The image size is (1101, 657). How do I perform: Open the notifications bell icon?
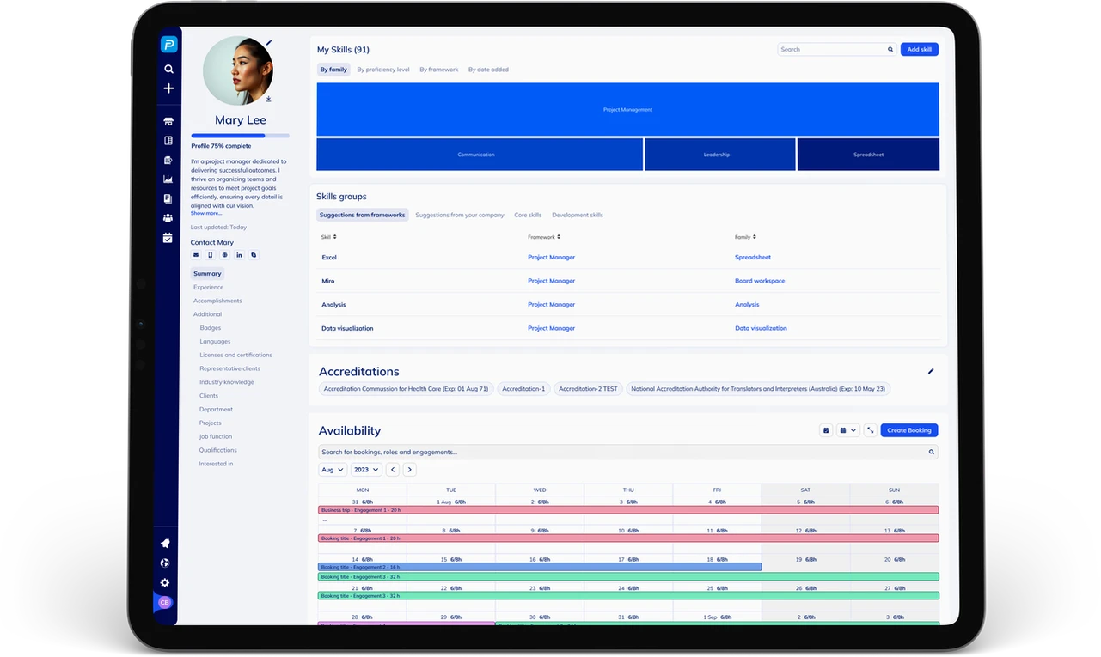(x=165, y=543)
